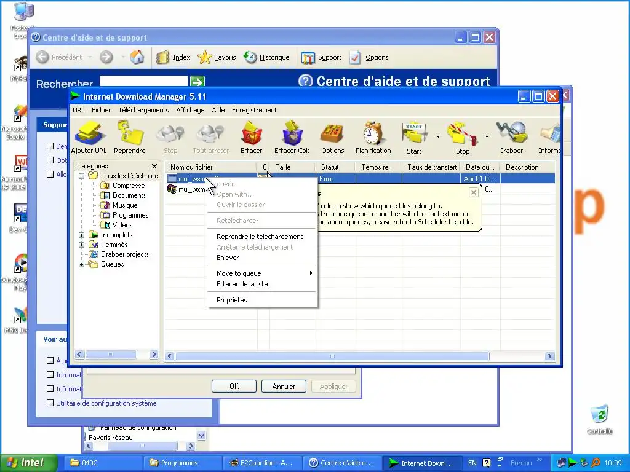This screenshot has height=472, width=630.
Task: Expand the Terminés category
Action: 82,245
